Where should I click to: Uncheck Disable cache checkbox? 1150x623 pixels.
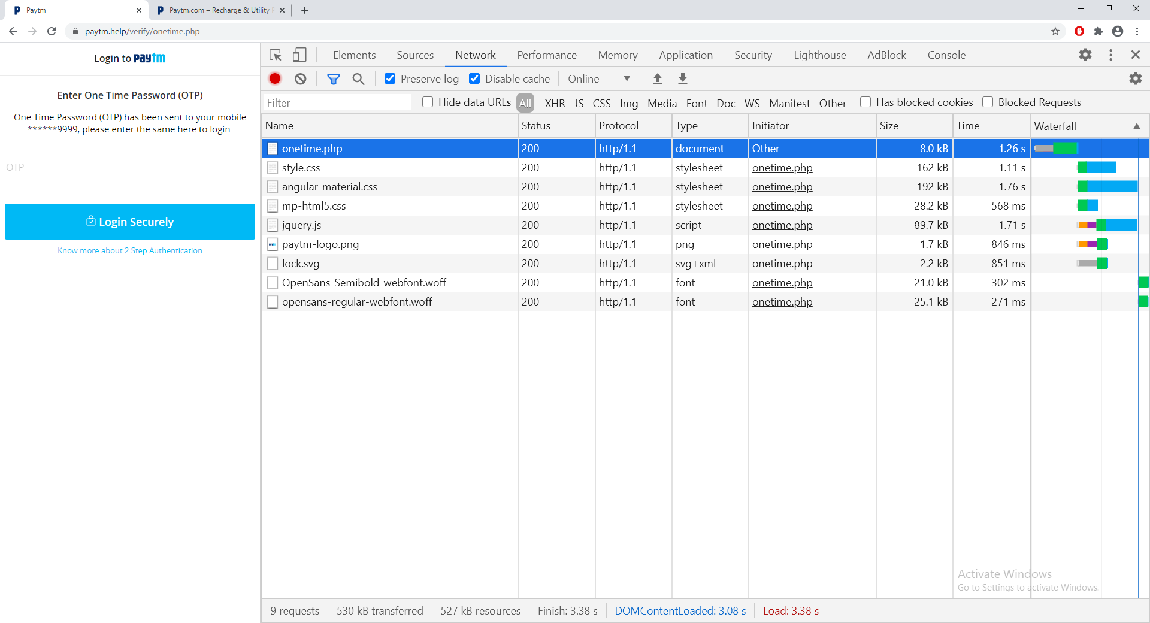(x=474, y=78)
